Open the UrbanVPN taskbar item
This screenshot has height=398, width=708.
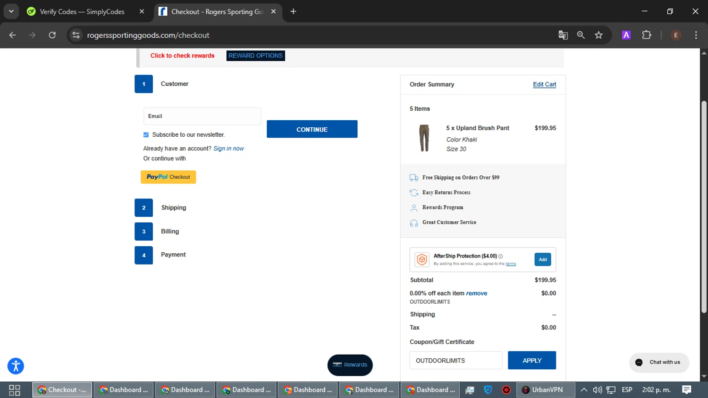pos(546,390)
